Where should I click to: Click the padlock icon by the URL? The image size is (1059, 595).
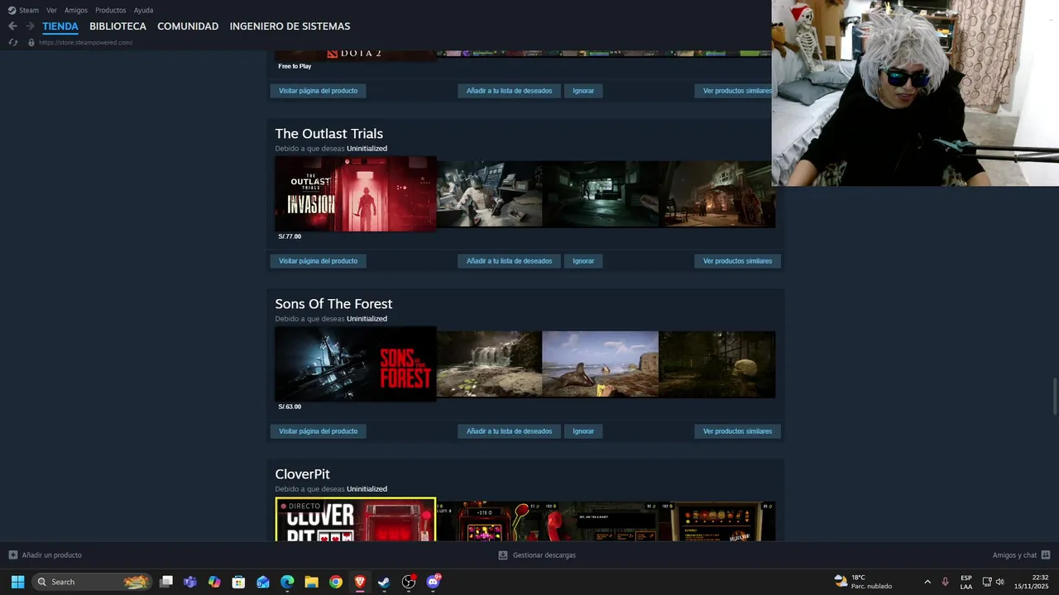point(31,42)
